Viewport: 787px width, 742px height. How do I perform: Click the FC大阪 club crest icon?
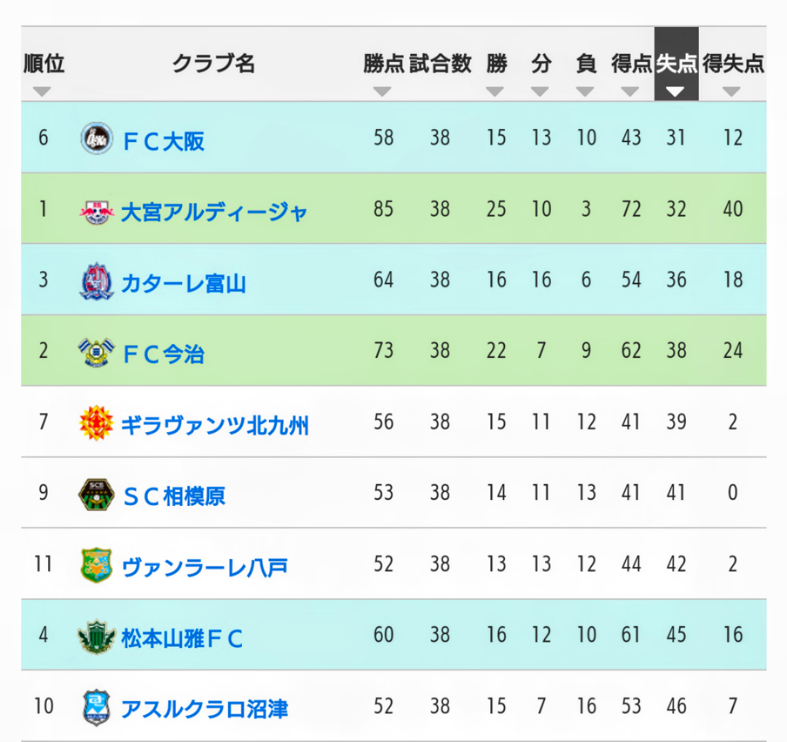96,138
